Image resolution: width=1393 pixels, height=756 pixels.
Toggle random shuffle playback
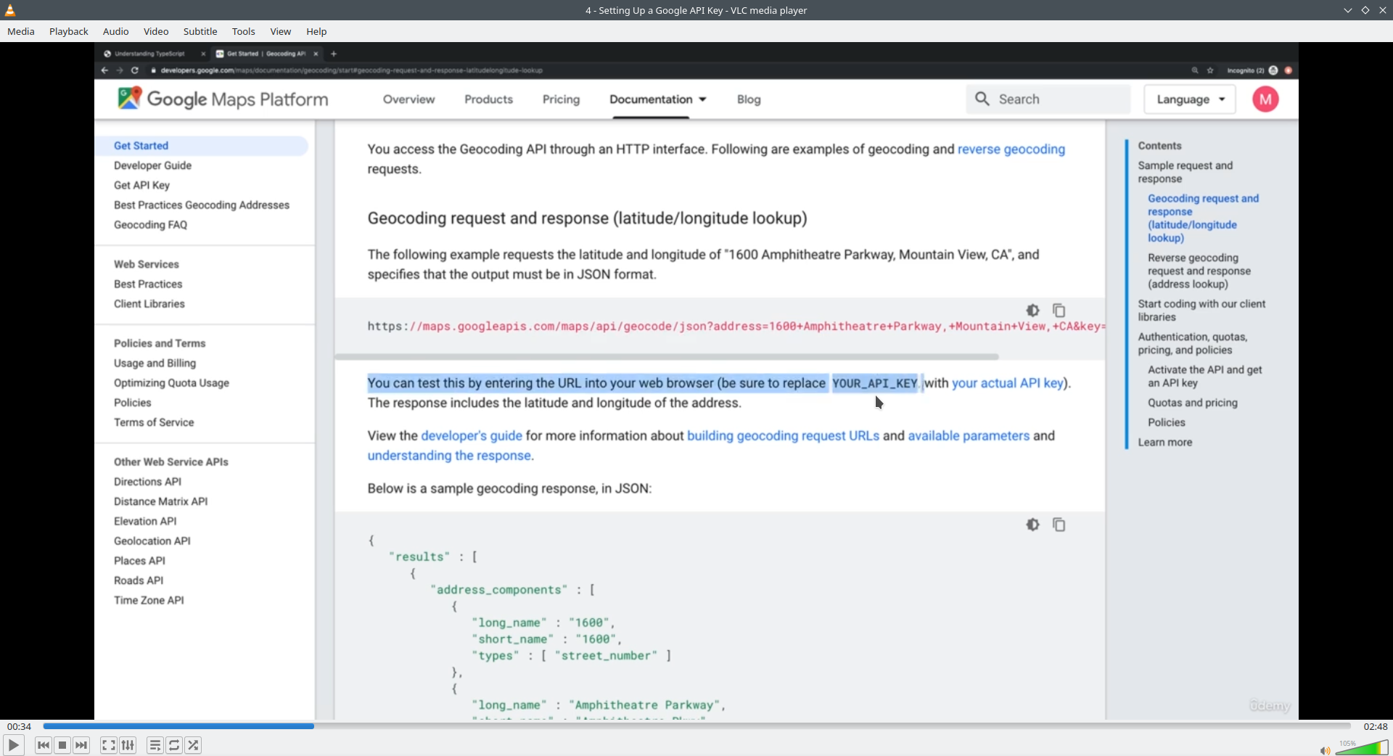coord(193,745)
